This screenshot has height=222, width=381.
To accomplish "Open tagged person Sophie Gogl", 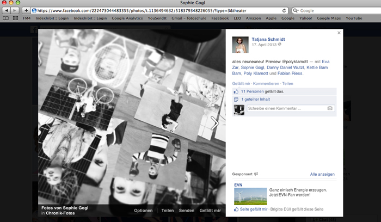I will 252,67.
